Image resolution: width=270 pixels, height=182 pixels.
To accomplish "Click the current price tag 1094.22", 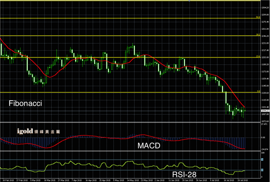I will coord(265,111).
